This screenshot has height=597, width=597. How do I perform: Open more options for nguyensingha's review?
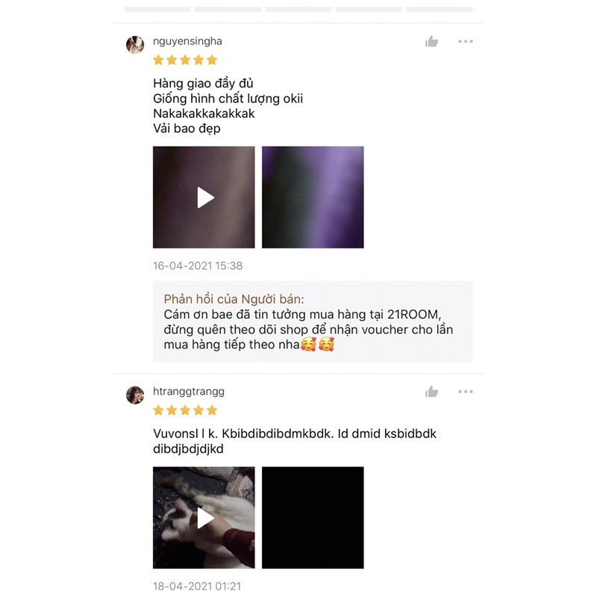tap(465, 41)
